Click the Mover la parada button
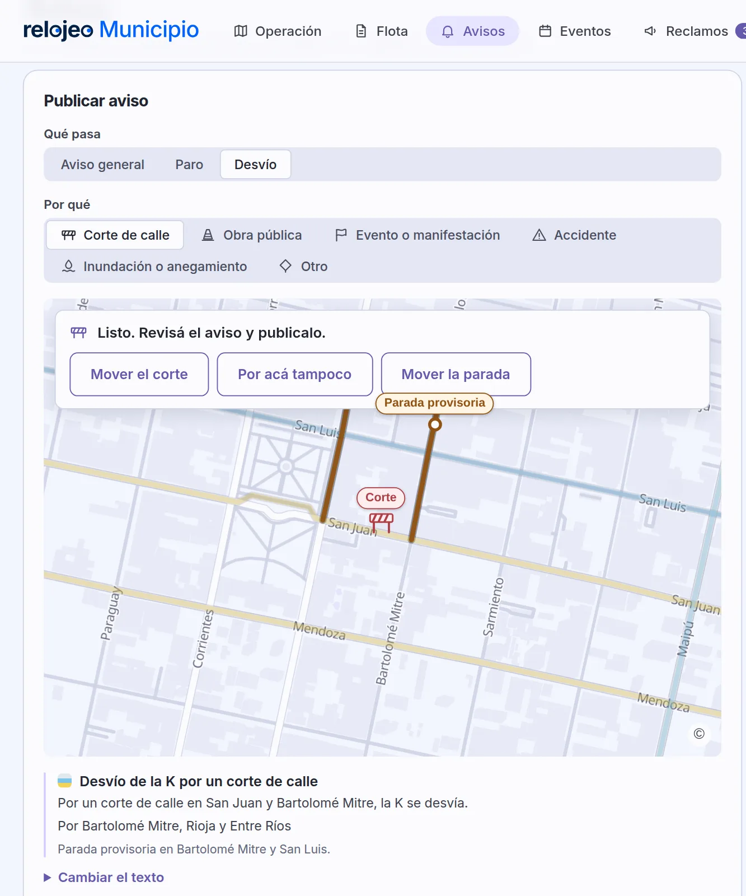746x896 pixels. pos(456,374)
